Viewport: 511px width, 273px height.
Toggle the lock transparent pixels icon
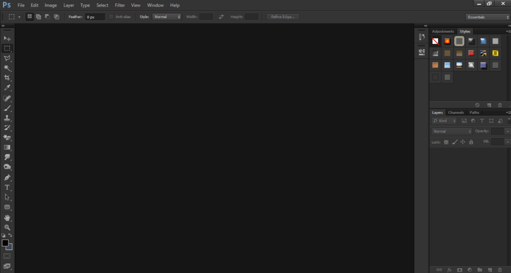click(446, 142)
